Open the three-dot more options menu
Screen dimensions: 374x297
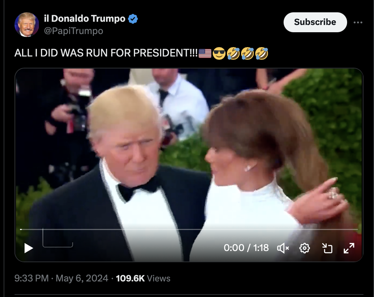click(x=358, y=22)
